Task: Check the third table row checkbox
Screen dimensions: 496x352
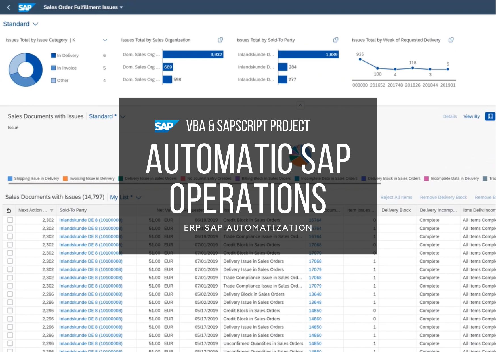Action: click(x=10, y=236)
